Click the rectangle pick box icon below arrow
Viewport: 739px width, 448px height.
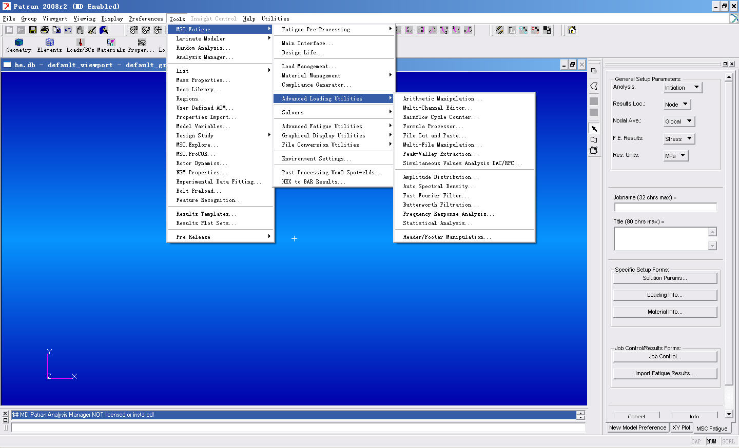pyautogui.click(x=594, y=139)
